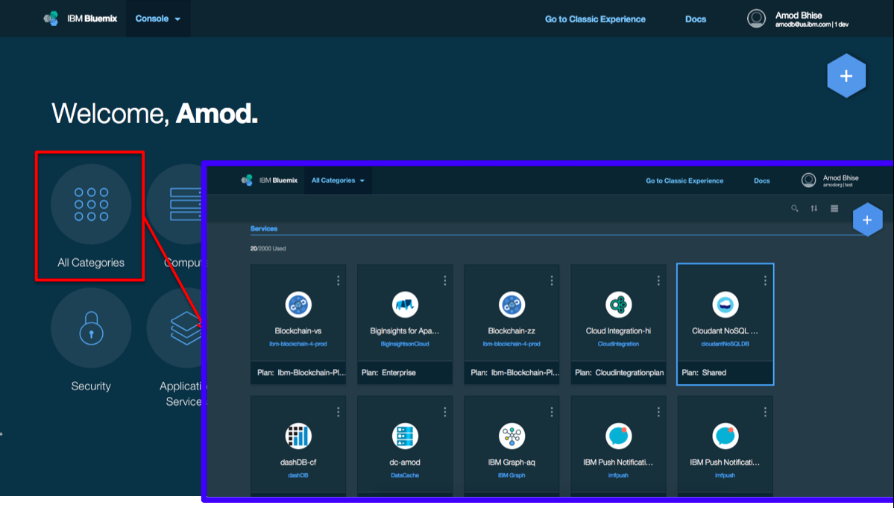Click the Plan: Shared text on Cloudant card
The height and width of the screenshot is (508, 894).
704,372
